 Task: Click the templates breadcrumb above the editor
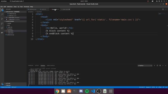coord(31,12)
